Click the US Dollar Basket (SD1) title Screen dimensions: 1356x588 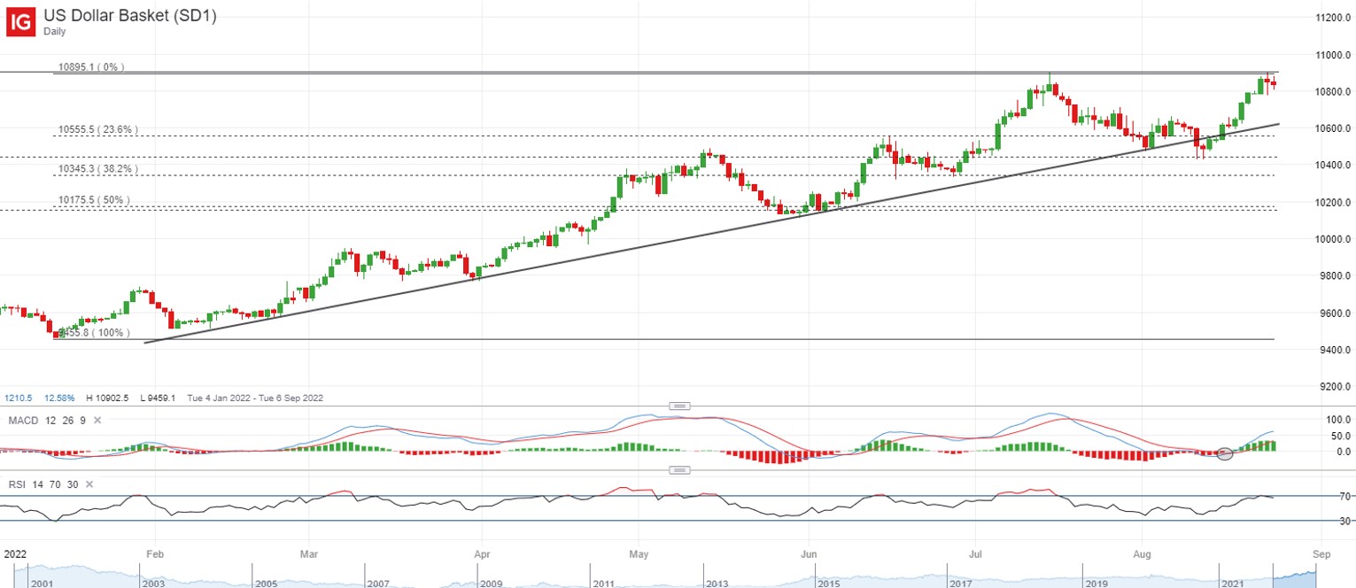pos(129,15)
